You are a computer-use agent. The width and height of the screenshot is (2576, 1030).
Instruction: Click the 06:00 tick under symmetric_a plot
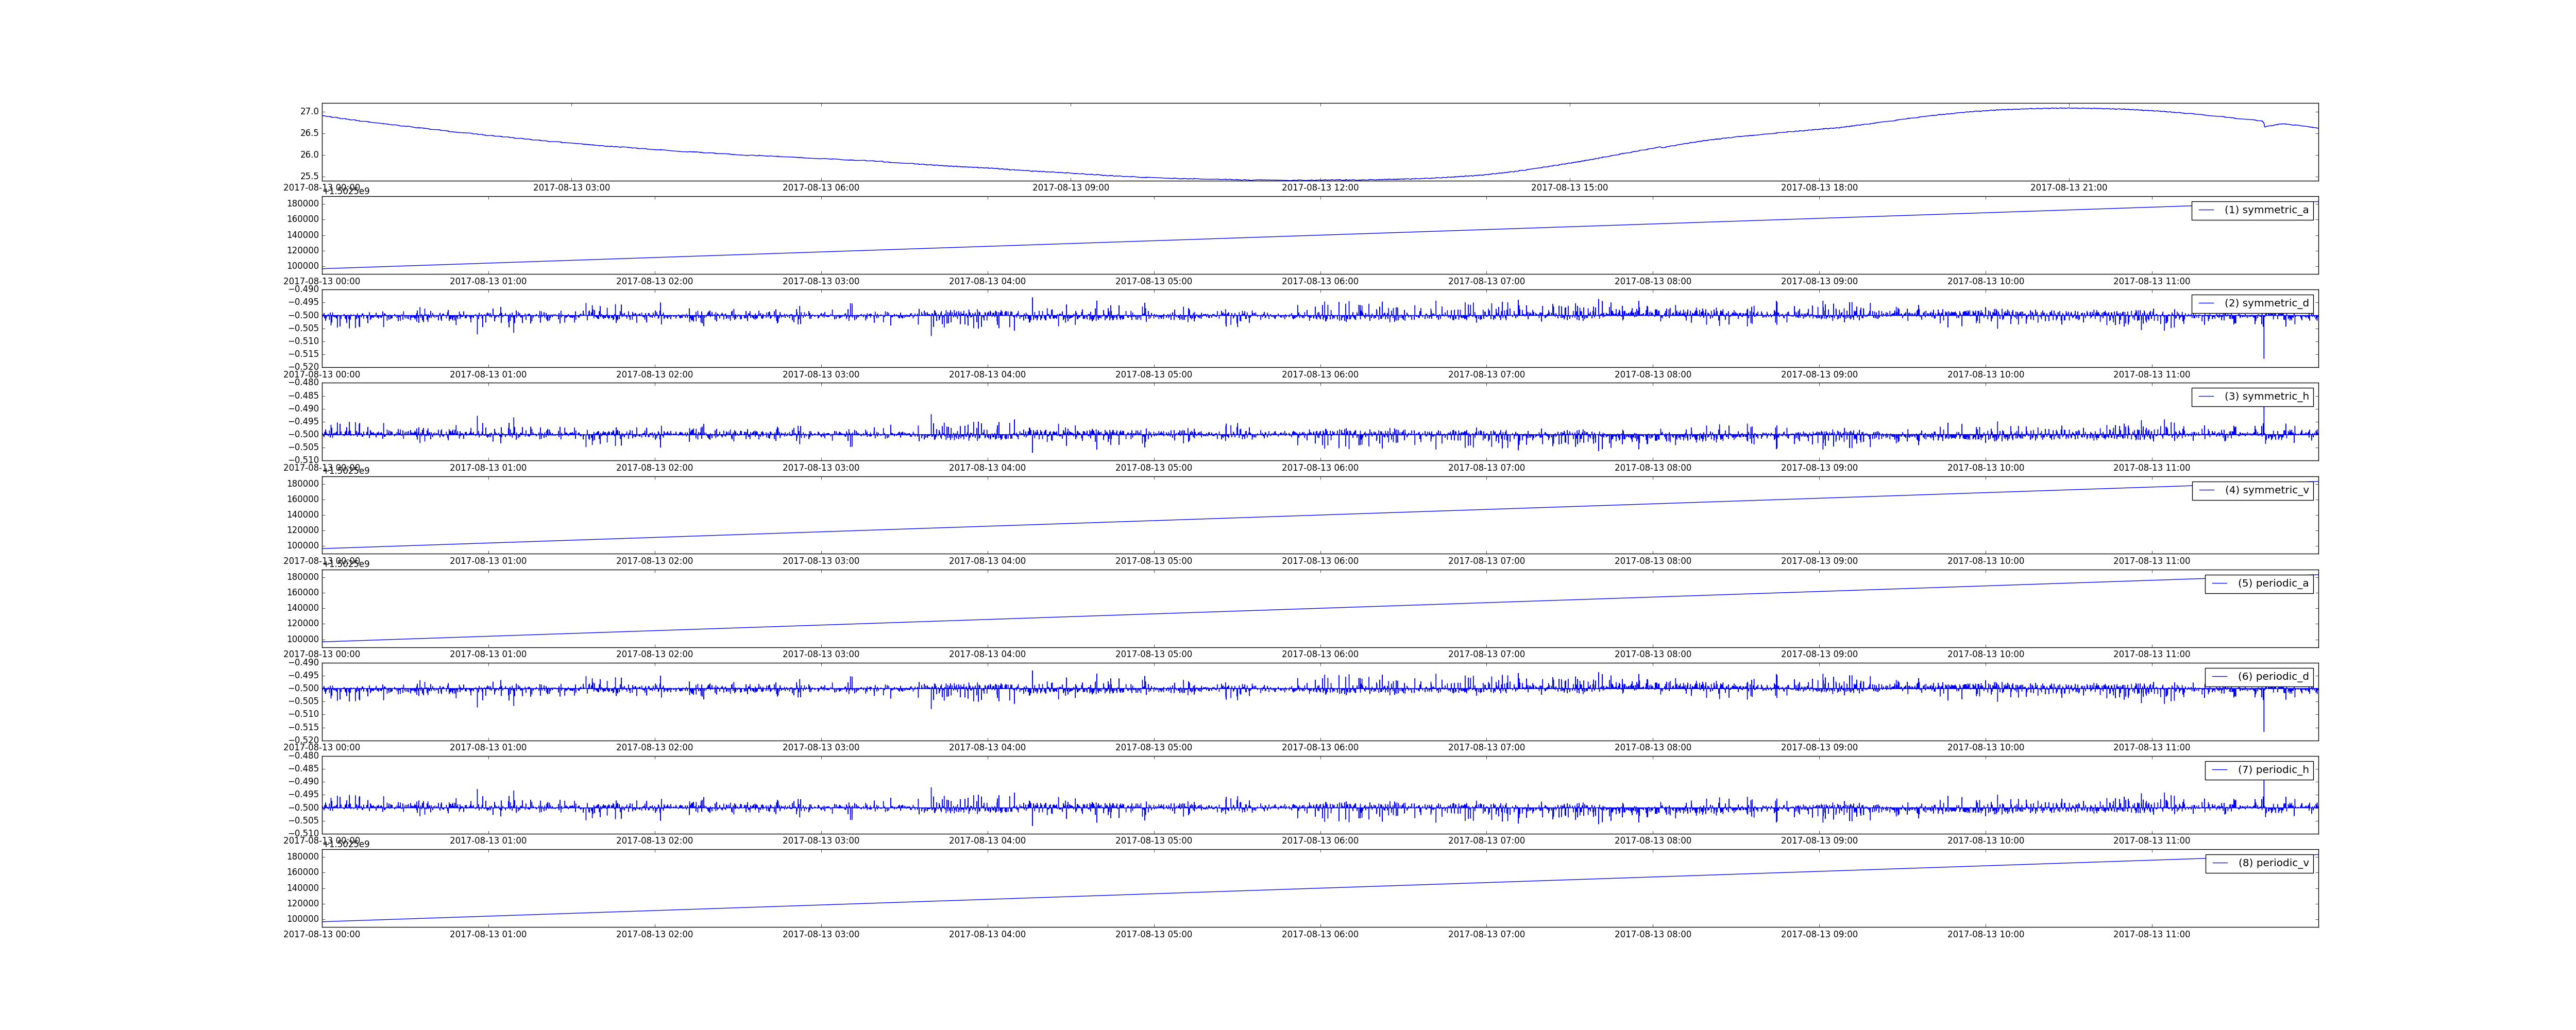click(1320, 282)
